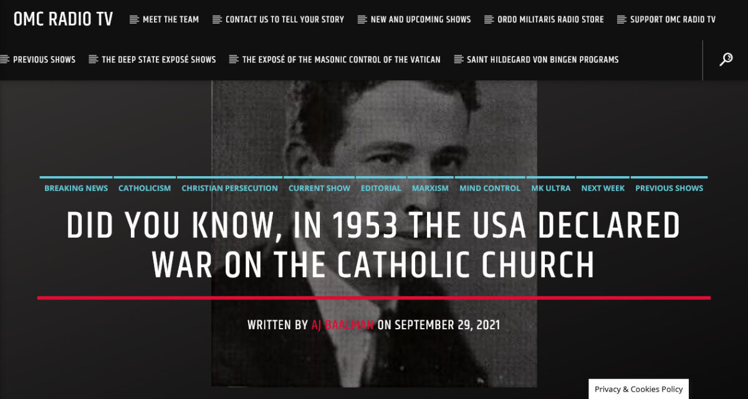The image size is (748, 399).
Task: Browse the Marxism category tag
Action: (x=430, y=188)
